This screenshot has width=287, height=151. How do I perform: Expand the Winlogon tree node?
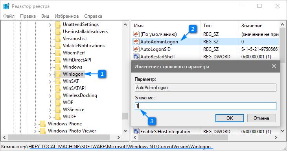click(x=50, y=74)
